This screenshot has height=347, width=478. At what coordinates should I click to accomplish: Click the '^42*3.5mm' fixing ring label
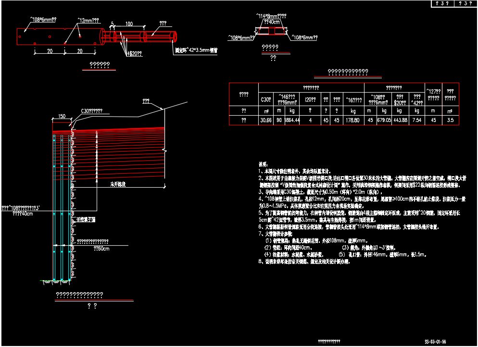(x=196, y=50)
